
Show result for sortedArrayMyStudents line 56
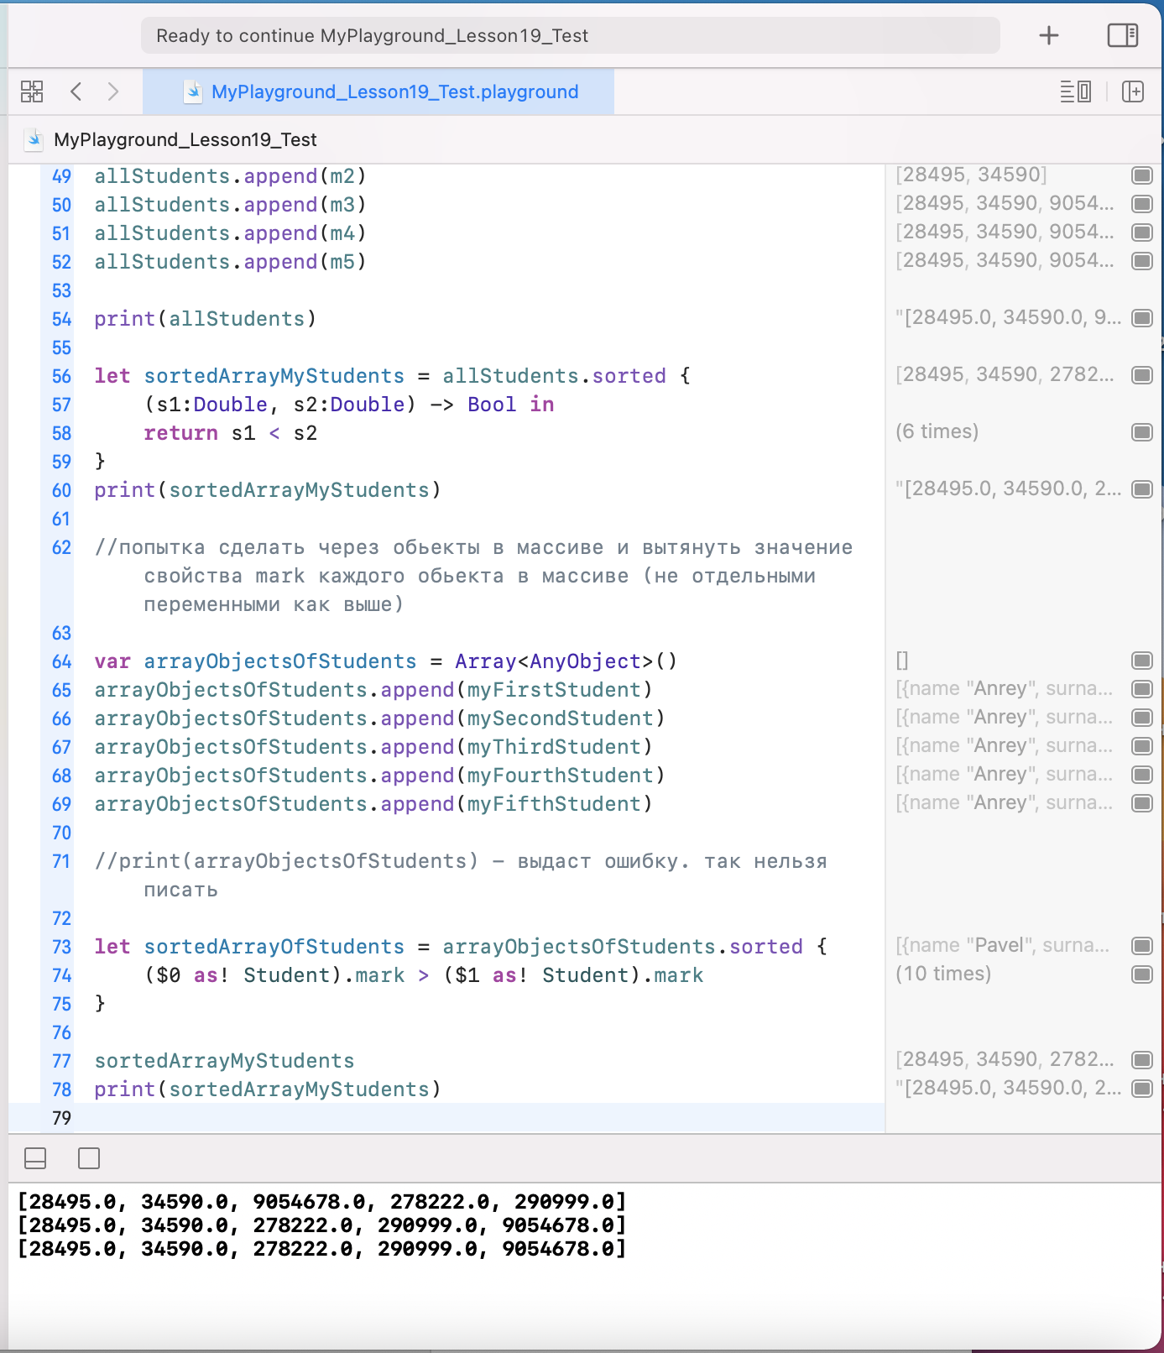[x=1142, y=374]
